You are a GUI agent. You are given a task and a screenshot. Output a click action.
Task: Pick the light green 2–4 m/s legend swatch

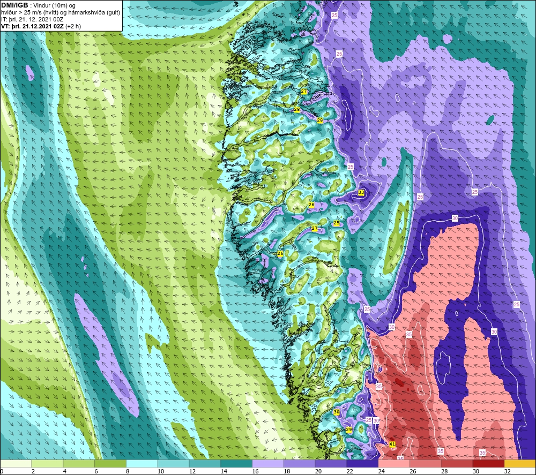[x=47, y=463]
